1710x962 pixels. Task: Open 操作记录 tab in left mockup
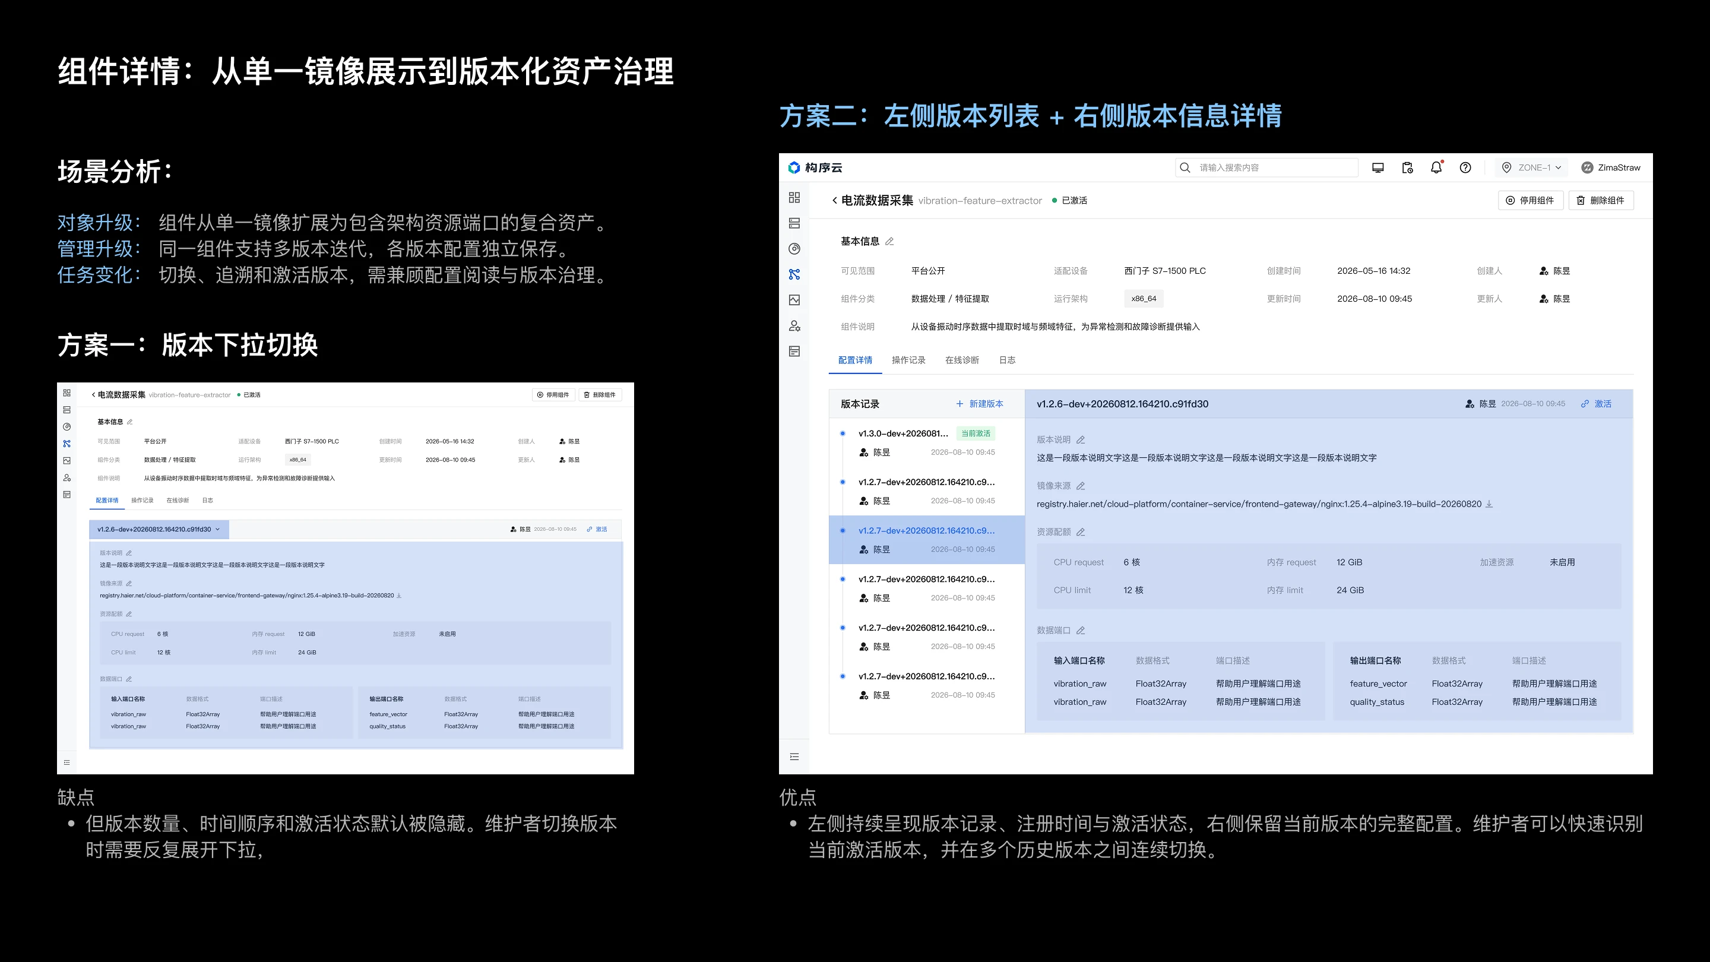click(142, 500)
